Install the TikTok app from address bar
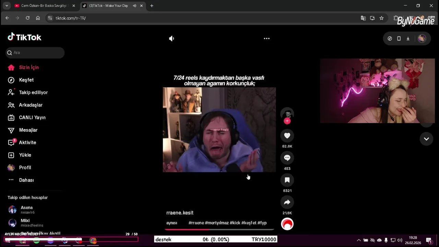The width and height of the screenshot is (439, 247). click(x=372, y=18)
